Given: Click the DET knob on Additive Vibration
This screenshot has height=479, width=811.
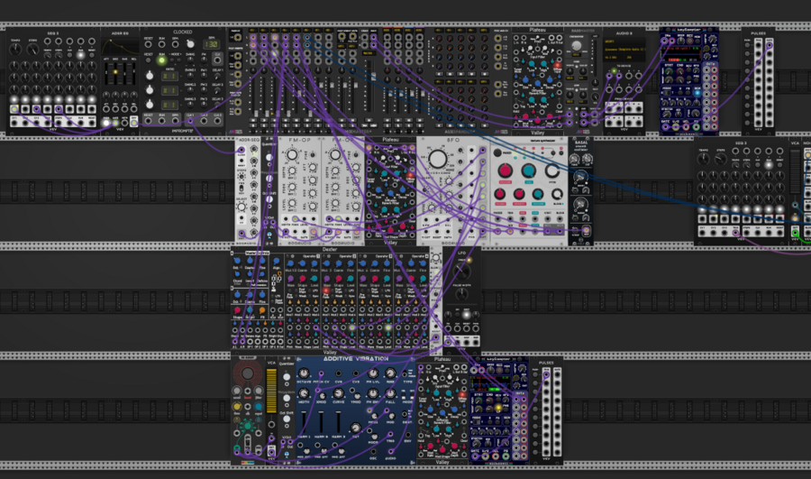Looking at the screenshot, I should click(355, 428).
